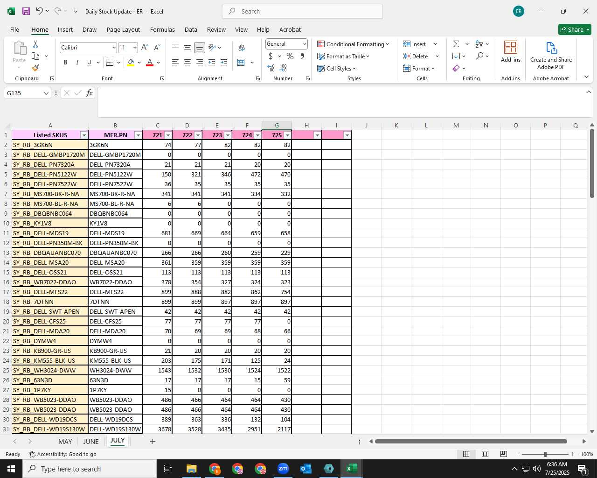Open the Name Box dropdown arrow

(46, 93)
